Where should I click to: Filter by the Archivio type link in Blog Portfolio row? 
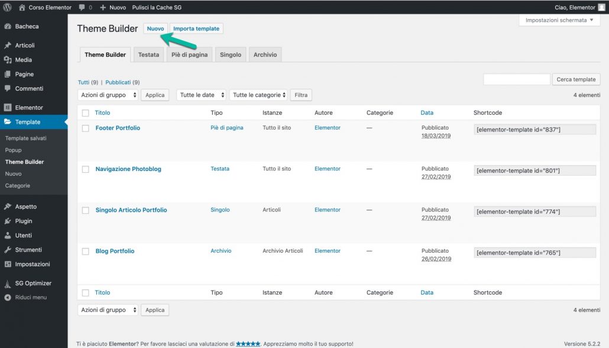point(221,251)
